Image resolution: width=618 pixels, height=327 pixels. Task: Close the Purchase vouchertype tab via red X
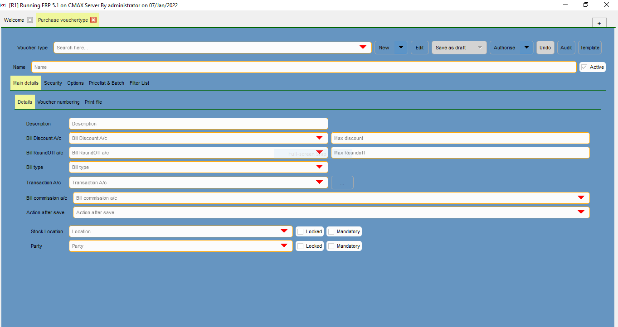[x=93, y=20]
